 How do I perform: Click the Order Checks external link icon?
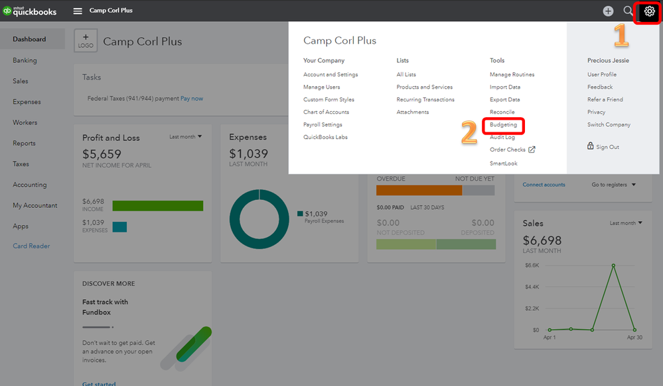[532, 150]
